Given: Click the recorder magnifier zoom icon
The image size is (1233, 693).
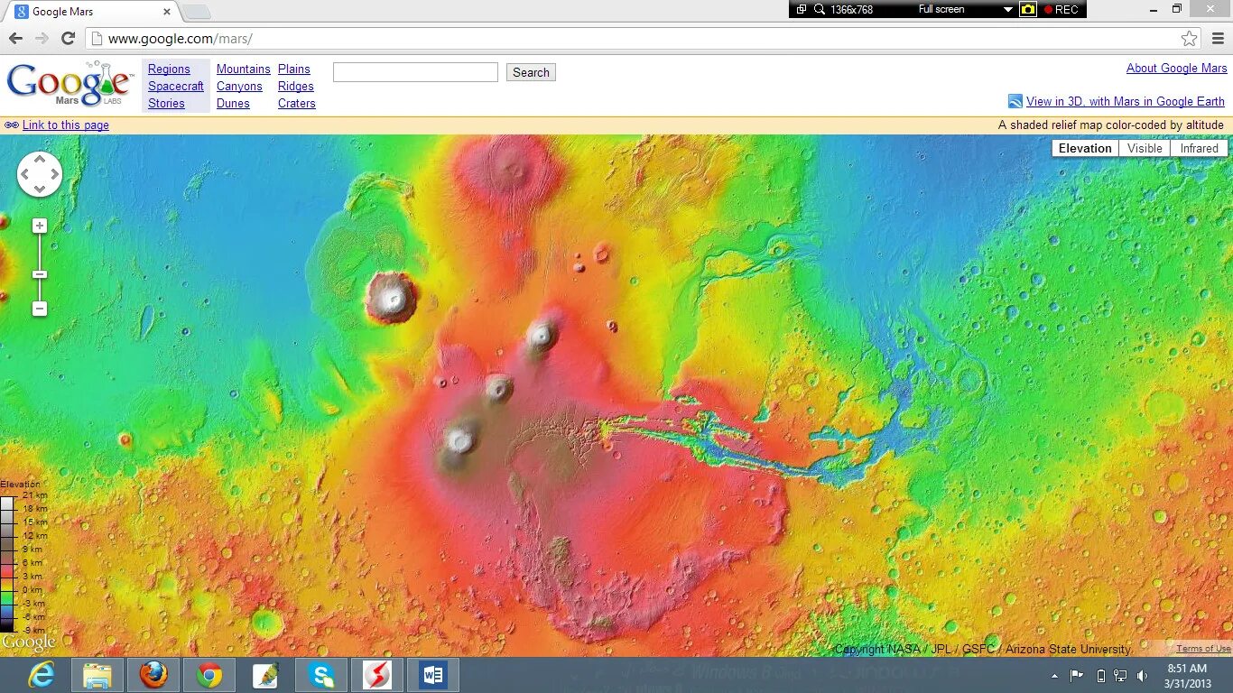Looking at the screenshot, I should [820, 9].
